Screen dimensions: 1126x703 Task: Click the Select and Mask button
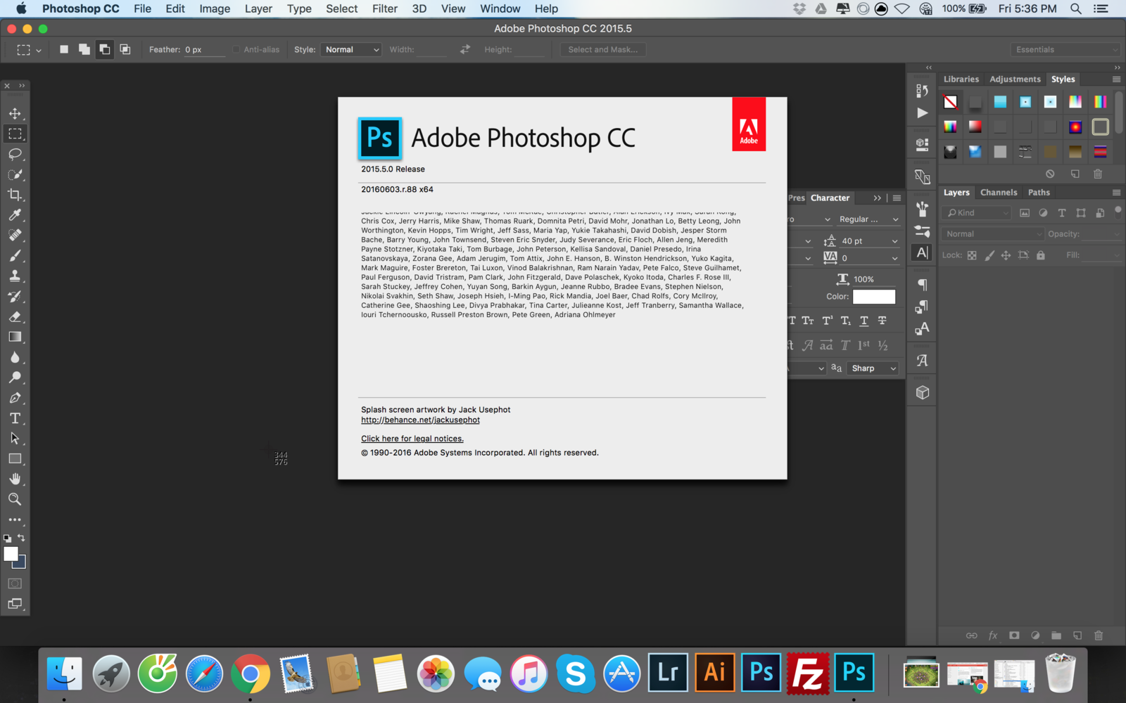tap(603, 50)
